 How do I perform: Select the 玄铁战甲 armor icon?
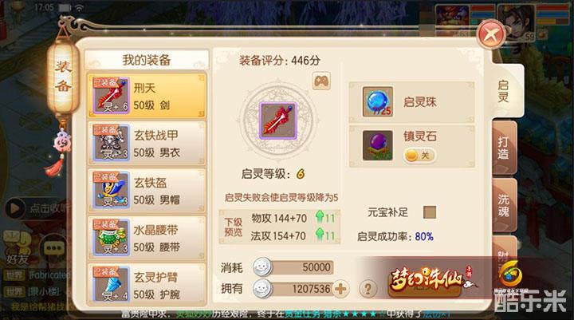[x=111, y=143]
